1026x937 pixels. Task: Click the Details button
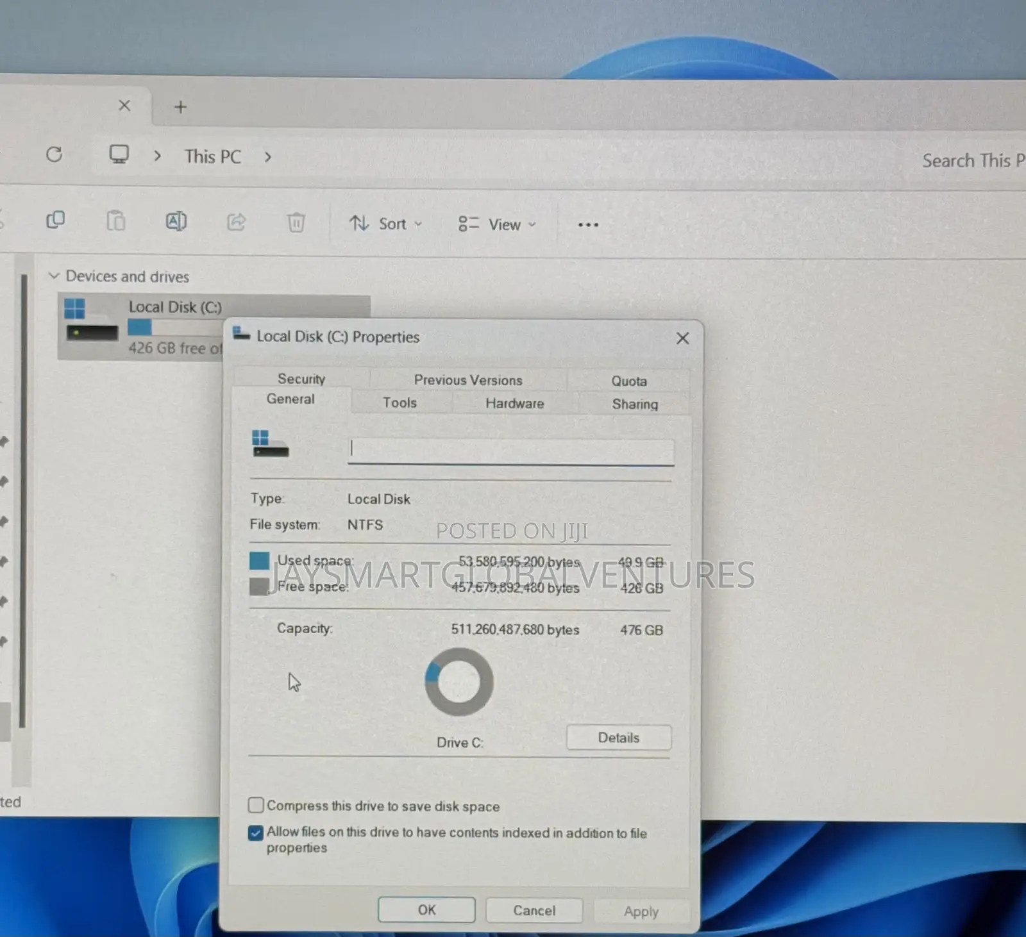(x=618, y=738)
